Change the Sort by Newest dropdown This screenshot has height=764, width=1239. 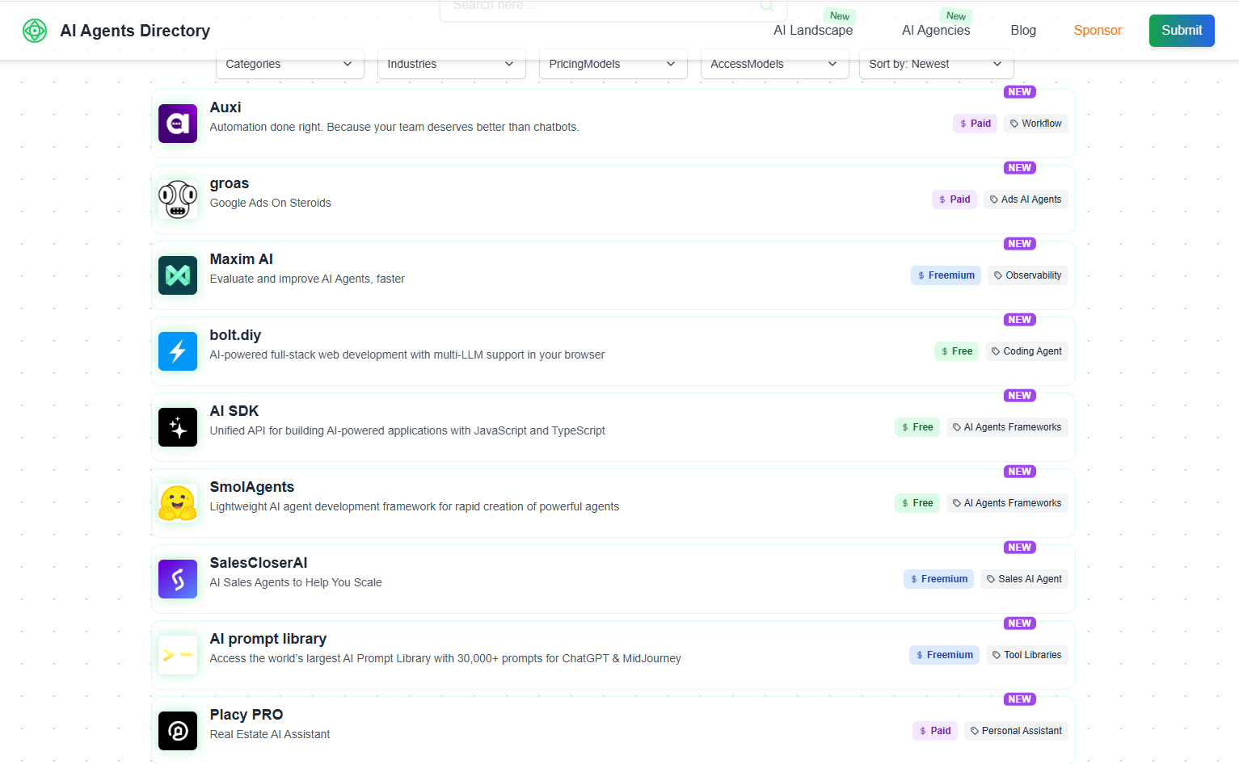[x=936, y=64]
